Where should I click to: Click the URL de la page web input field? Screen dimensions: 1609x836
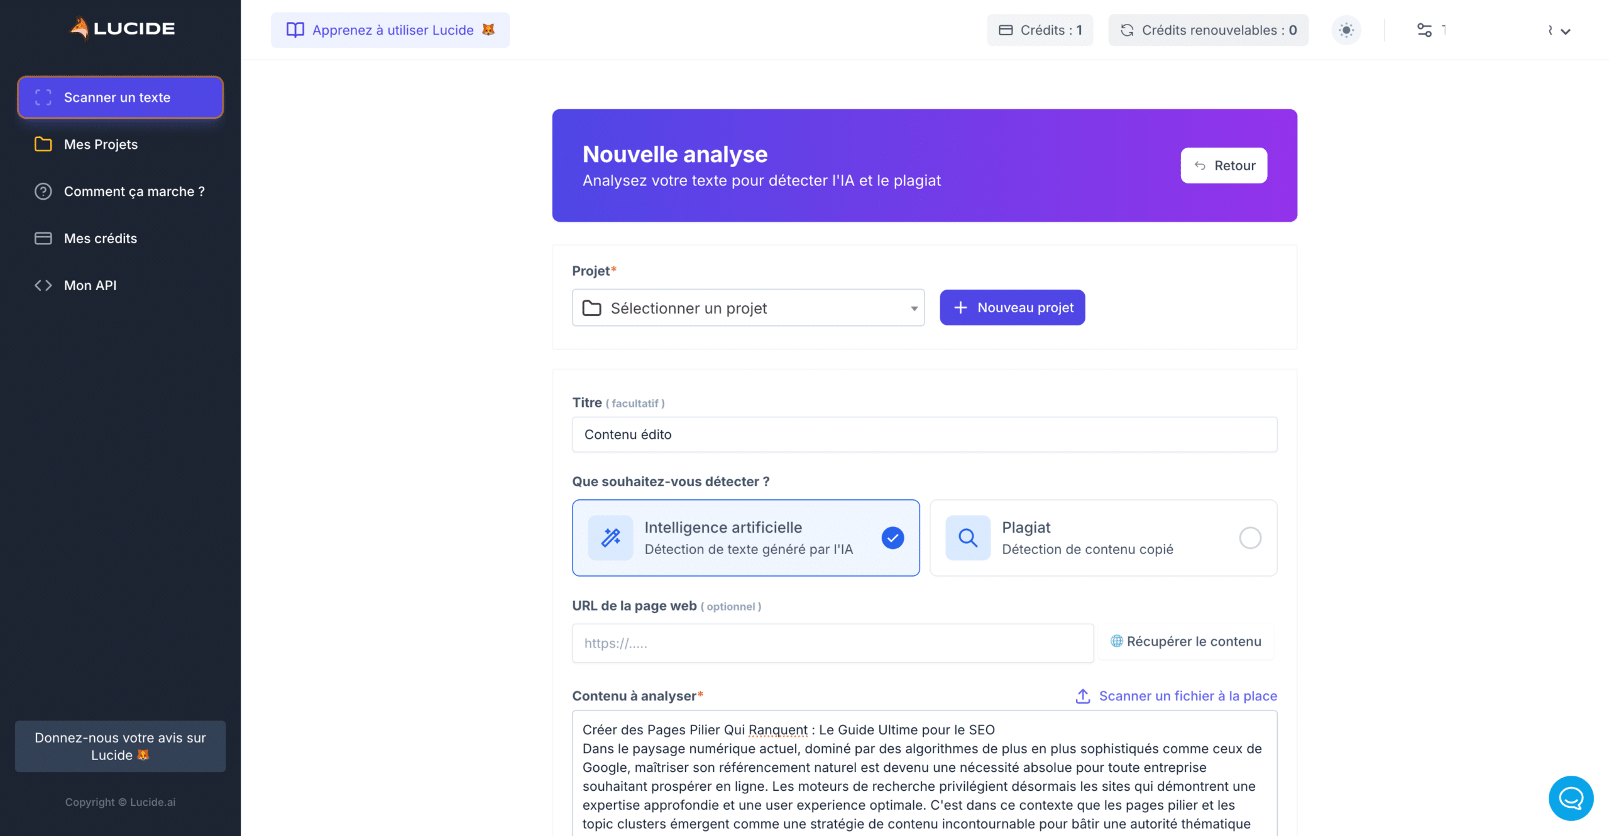click(832, 643)
